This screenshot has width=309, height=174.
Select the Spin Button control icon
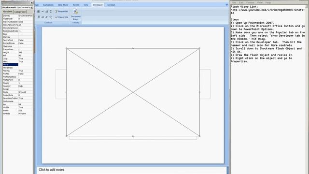click(51, 12)
